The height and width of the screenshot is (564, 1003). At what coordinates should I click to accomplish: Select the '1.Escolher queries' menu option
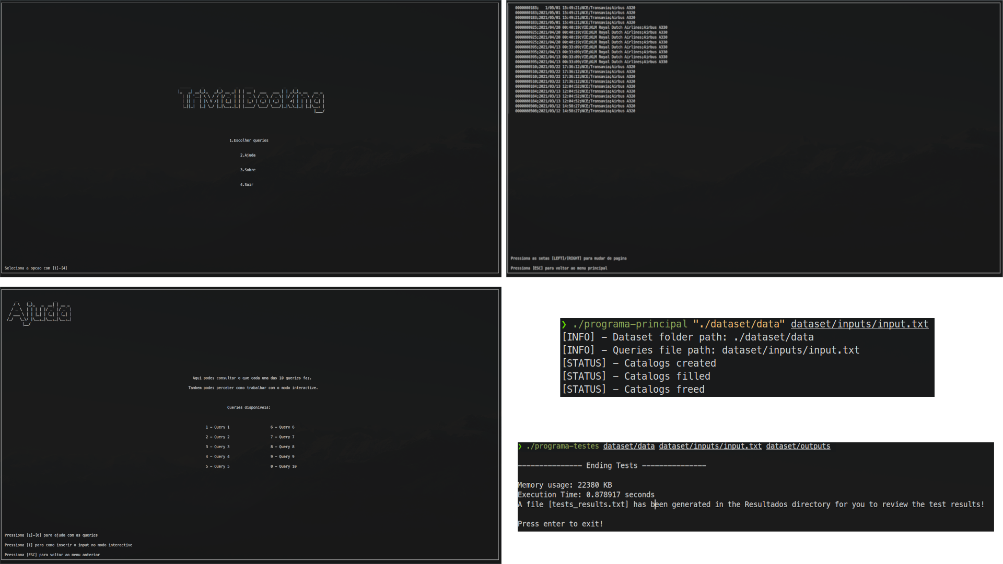pyautogui.click(x=249, y=140)
